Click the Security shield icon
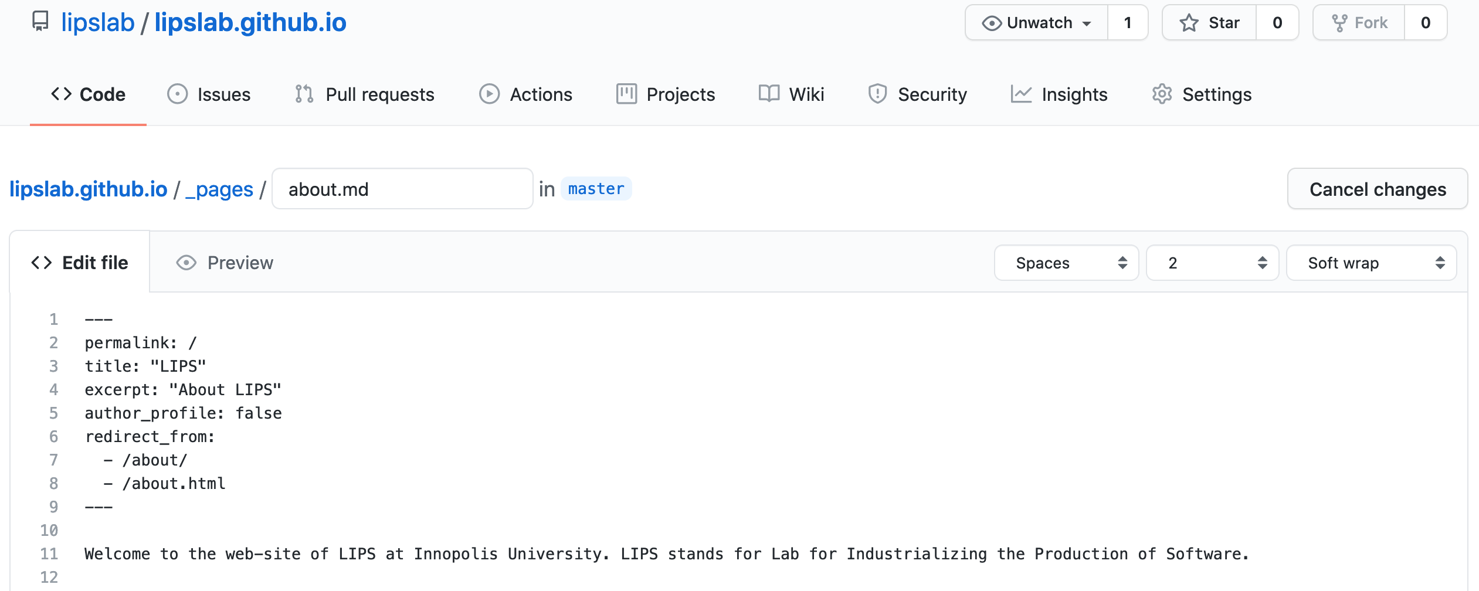 pyautogui.click(x=877, y=94)
